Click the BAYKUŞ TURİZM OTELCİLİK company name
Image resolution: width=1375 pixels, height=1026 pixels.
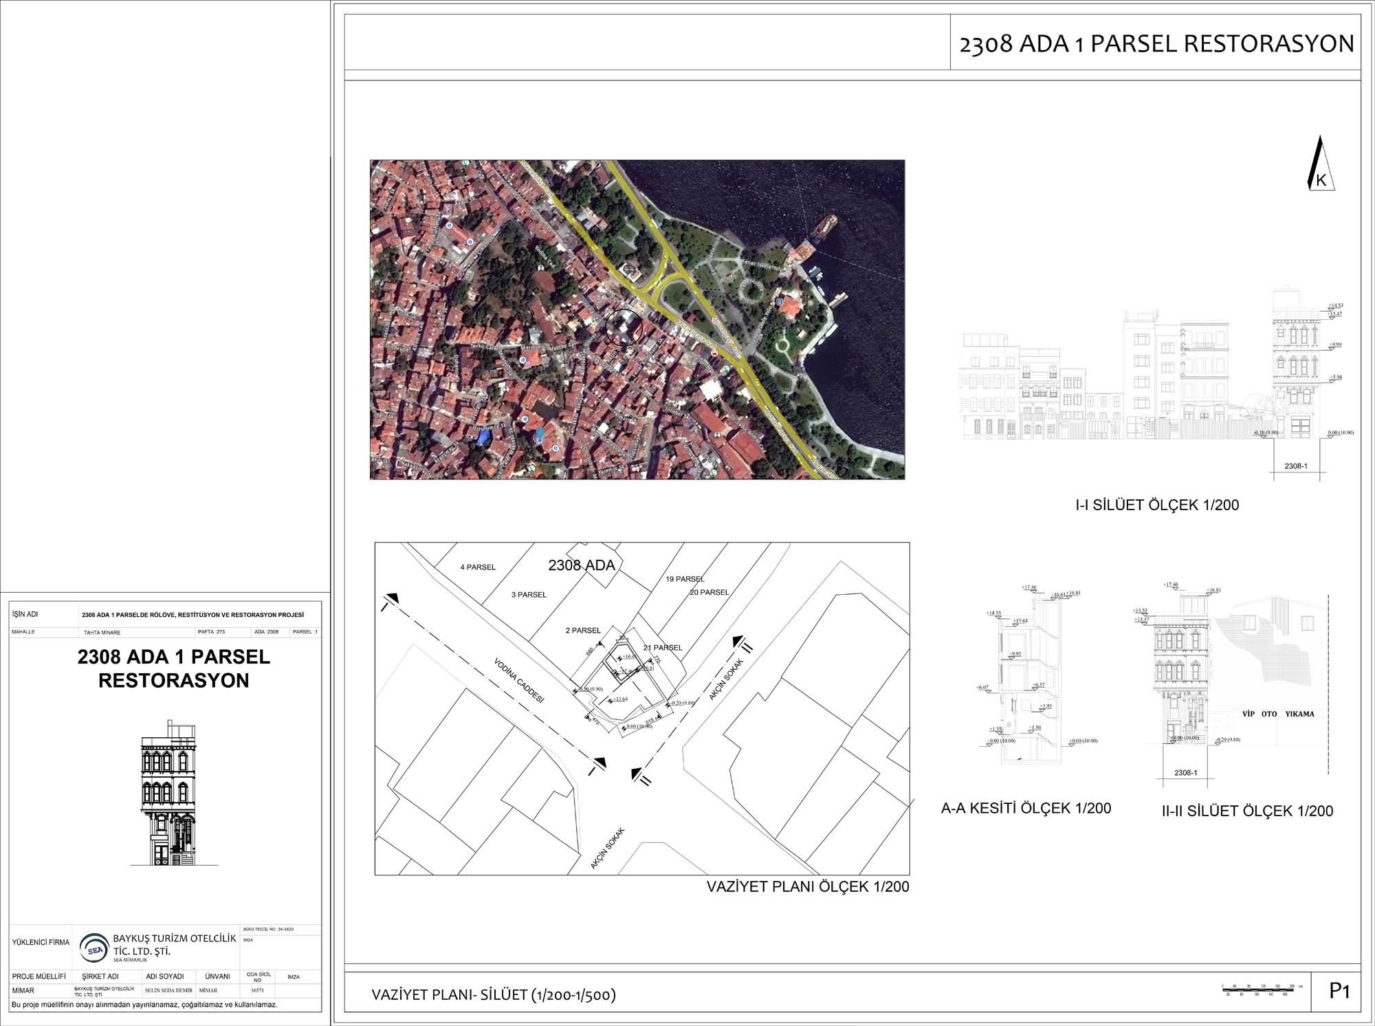pyautogui.click(x=174, y=939)
